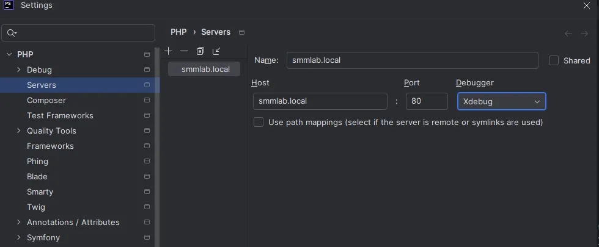
Task: Expand the Quality Tools tree node
Action: pyautogui.click(x=19, y=131)
